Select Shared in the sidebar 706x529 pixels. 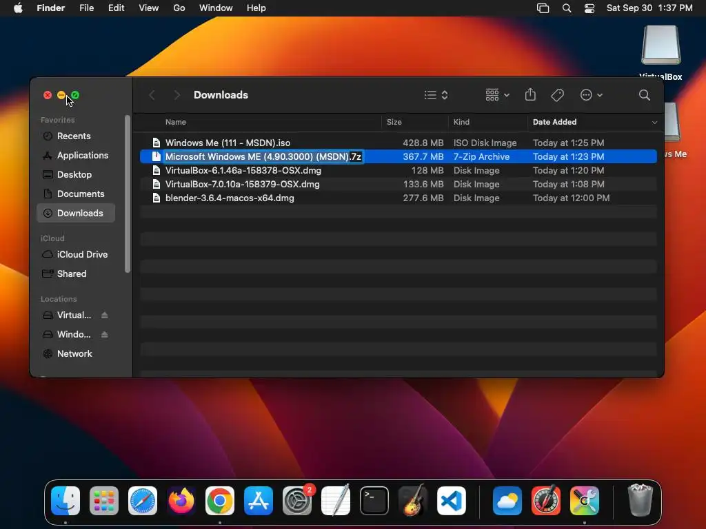[76, 274]
